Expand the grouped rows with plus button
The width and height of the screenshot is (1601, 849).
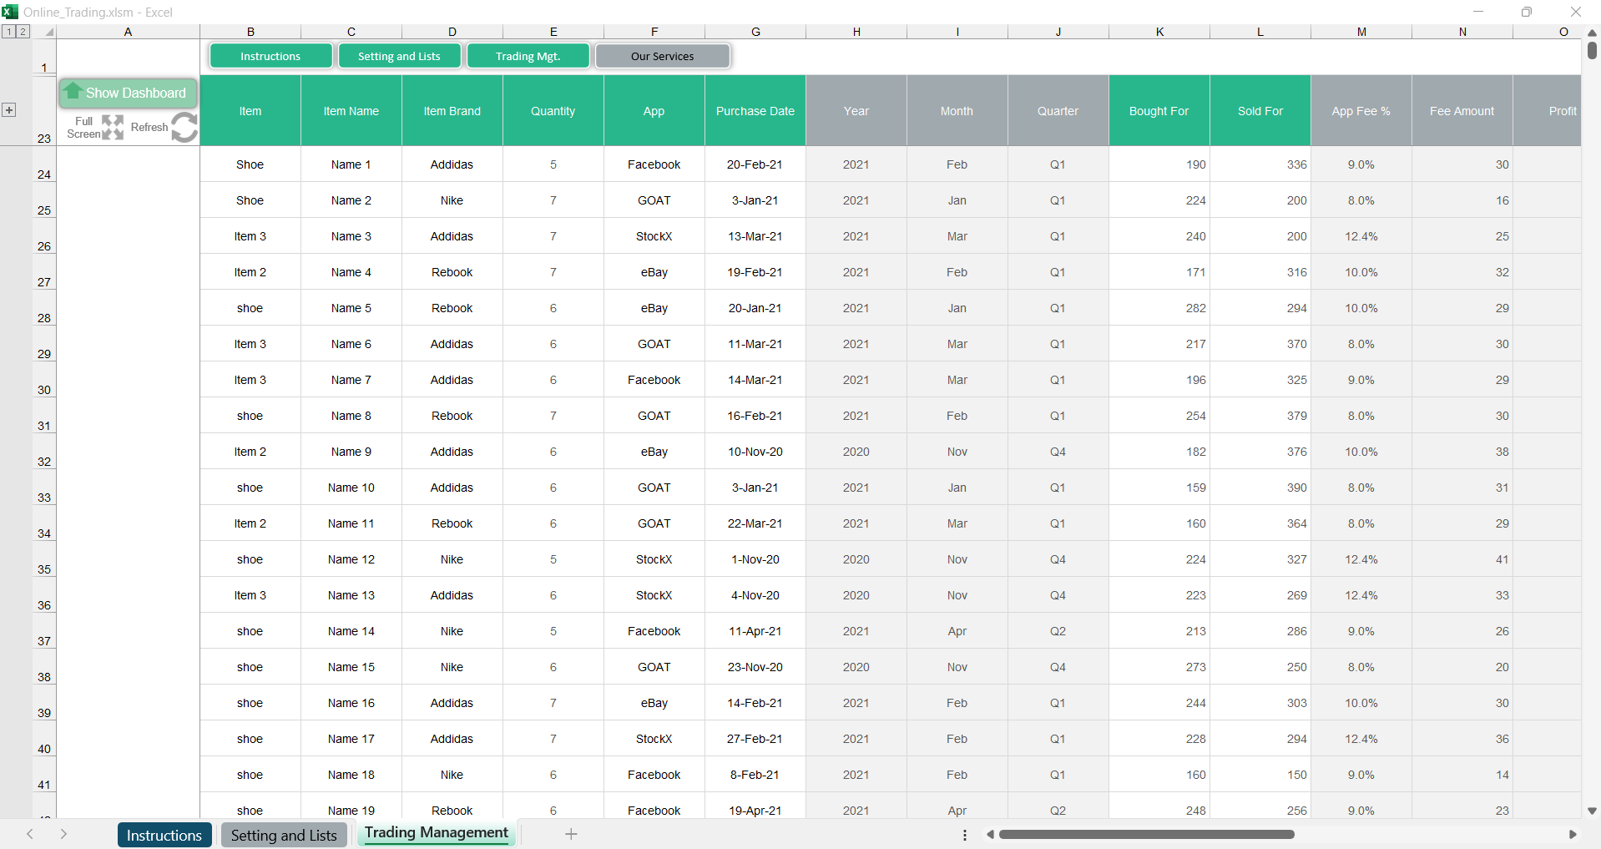pos(9,110)
